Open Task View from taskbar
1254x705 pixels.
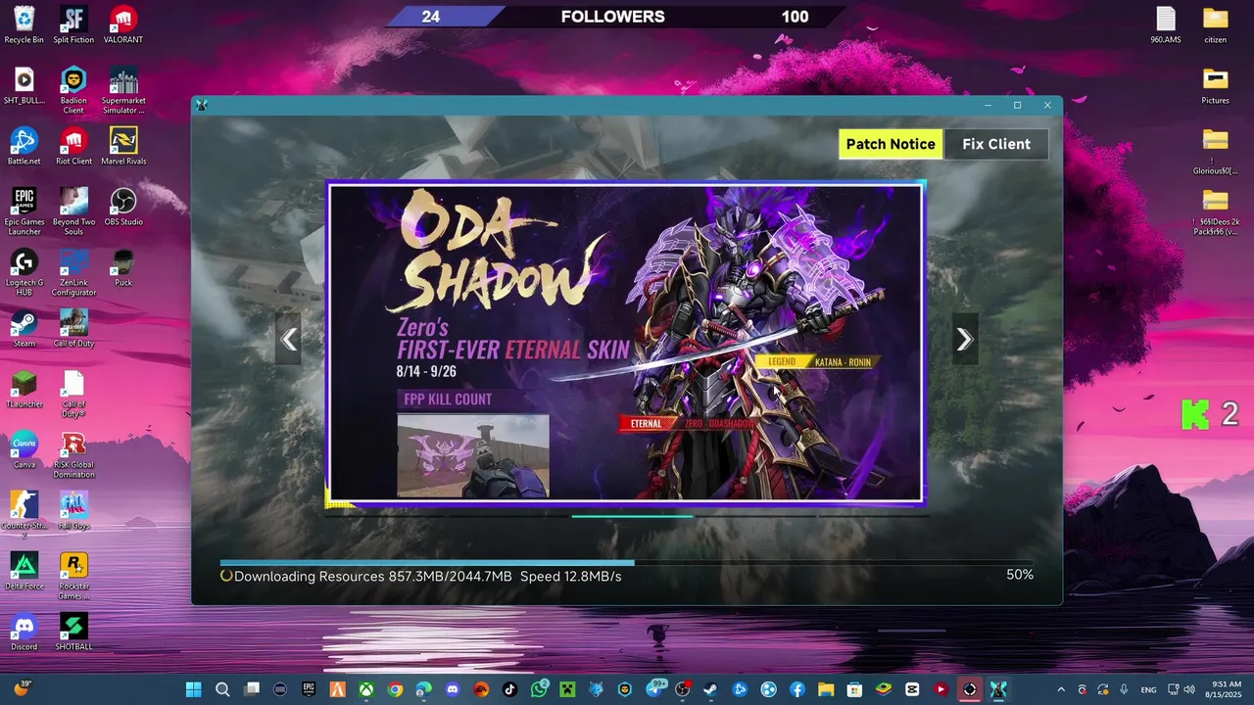[252, 689]
